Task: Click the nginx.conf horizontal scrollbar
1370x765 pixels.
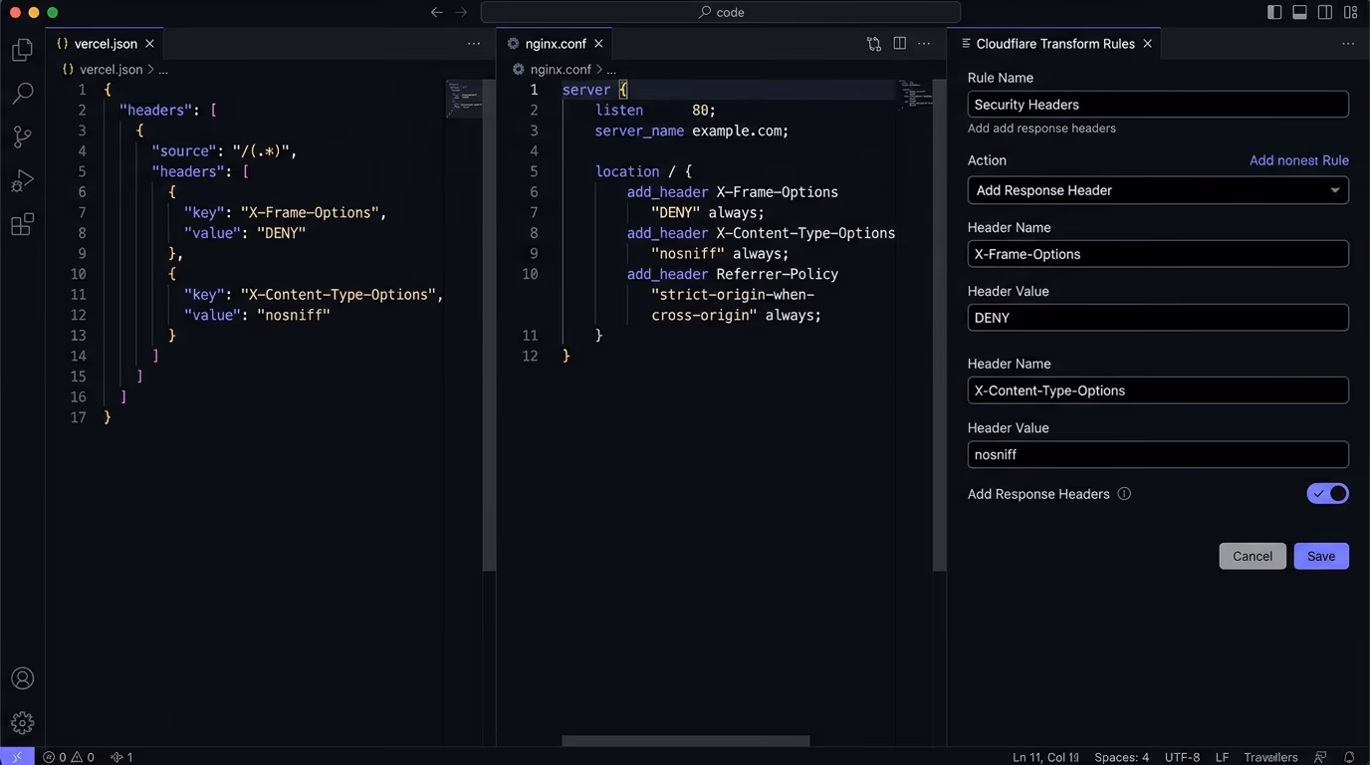Action: (685, 741)
